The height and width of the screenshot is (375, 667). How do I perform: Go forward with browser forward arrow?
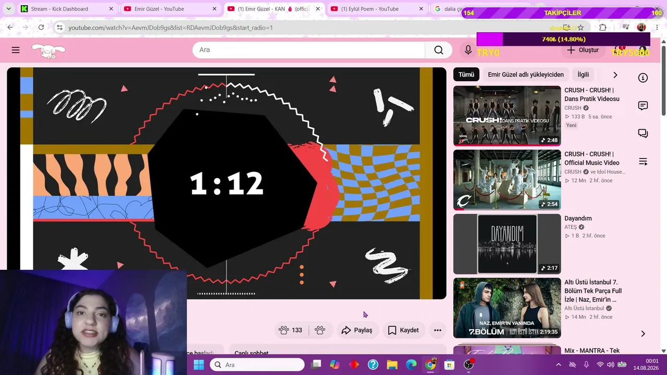[26, 28]
